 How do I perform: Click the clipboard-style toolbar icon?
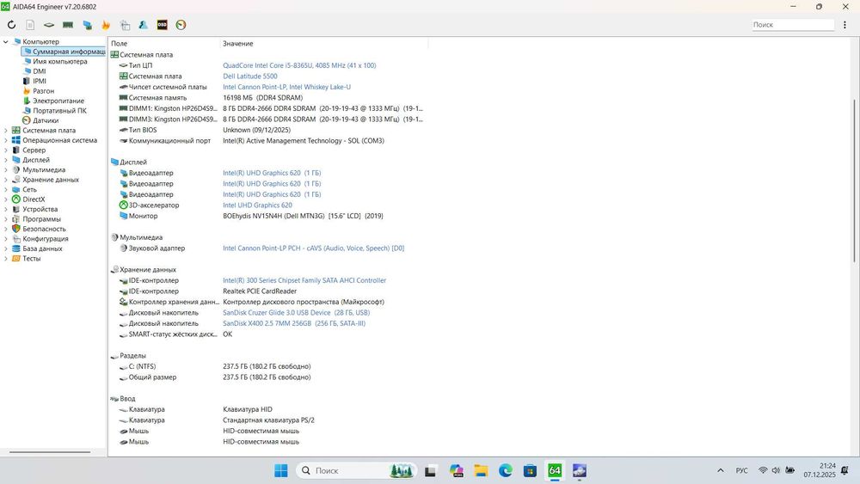(125, 25)
